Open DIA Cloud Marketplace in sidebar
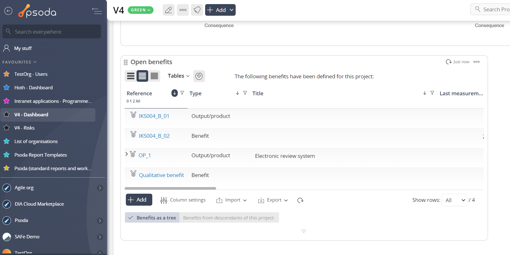This screenshot has height=255, width=510. [39, 204]
